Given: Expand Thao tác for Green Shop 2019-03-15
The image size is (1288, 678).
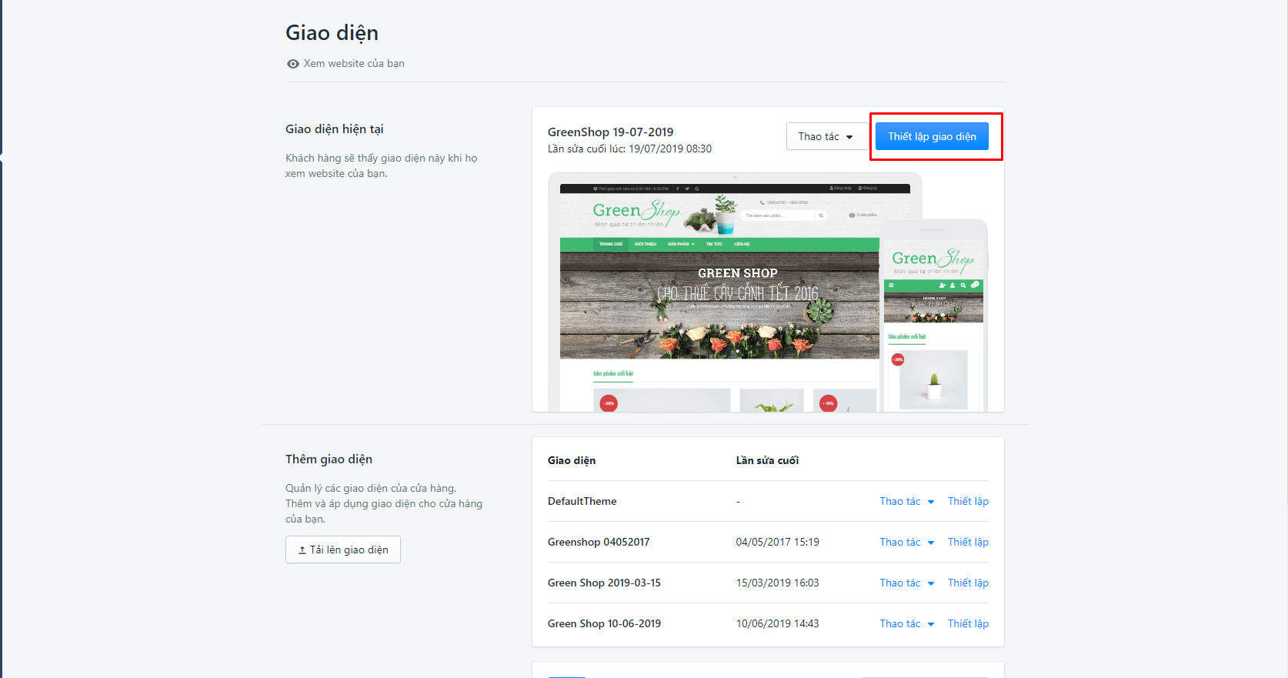Looking at the screenshot, I should click(x=907, y=583).
